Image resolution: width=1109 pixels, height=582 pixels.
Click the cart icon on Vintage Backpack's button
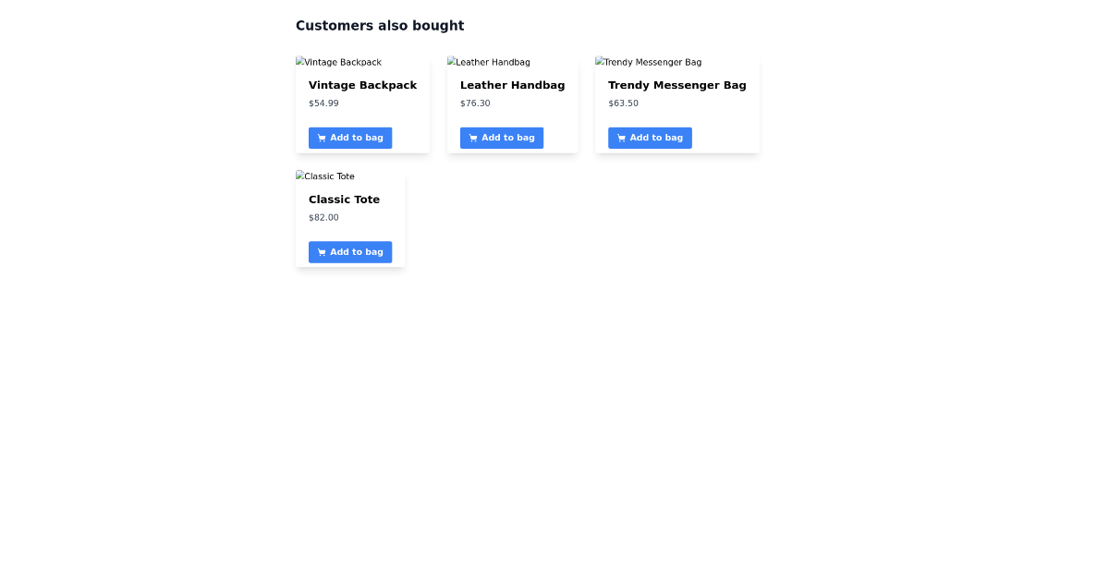point(321,138)
